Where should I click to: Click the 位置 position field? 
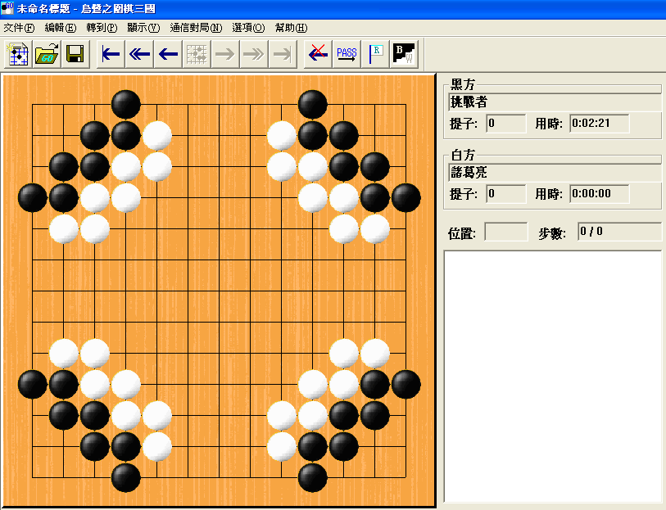(505, 232)
